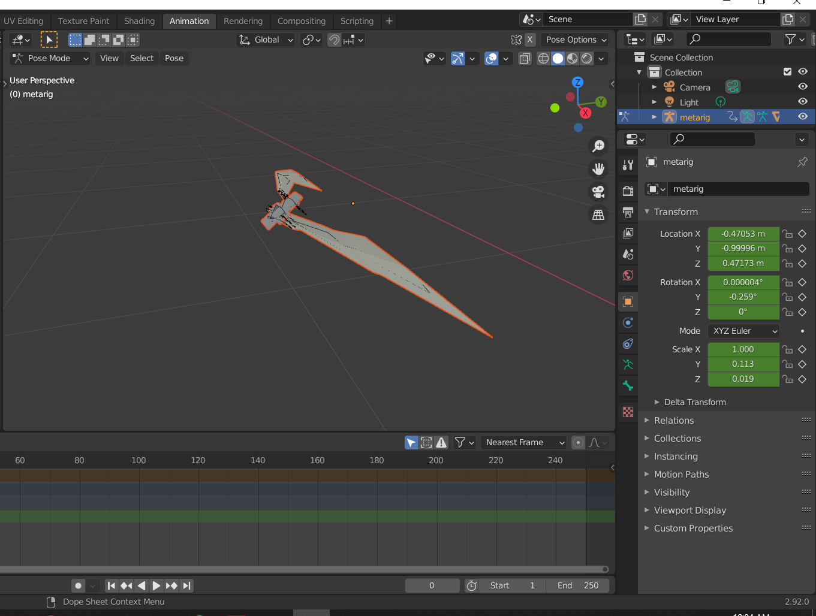
Task: Hide the metarig object in outliner
Action: [x=803, y=117]
